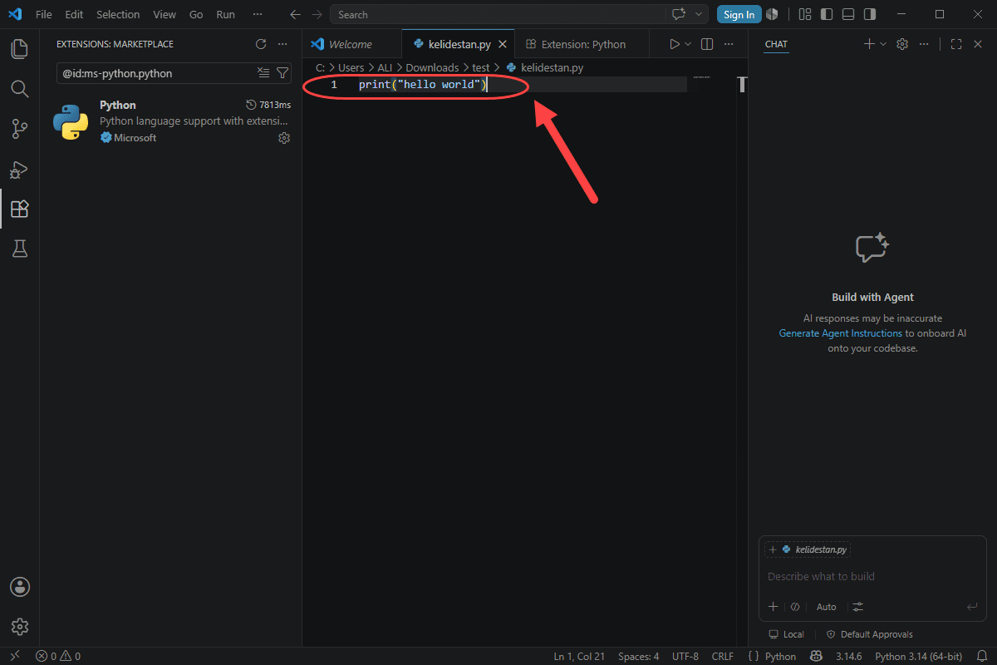Switch to the Welcome tab
The width and height of the screenshot is (997, 665).
click(351, 44)
